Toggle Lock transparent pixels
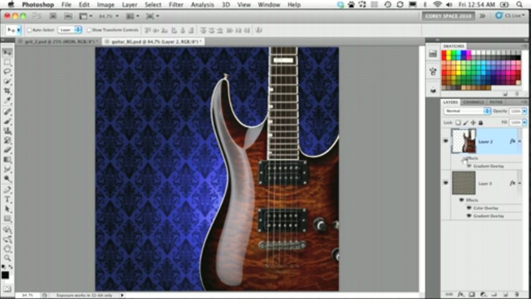Screen dimensions: 531x299 [458, 123]
